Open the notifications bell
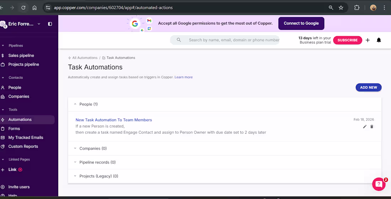 click(x=379, y=40)
